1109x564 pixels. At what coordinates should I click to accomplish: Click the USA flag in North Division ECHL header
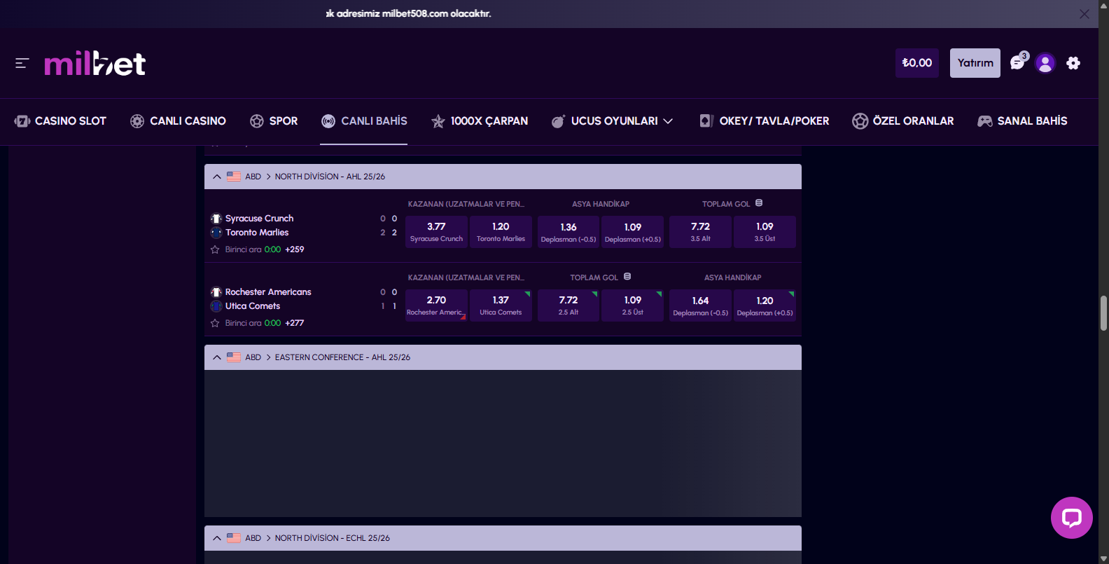point(234,538)
